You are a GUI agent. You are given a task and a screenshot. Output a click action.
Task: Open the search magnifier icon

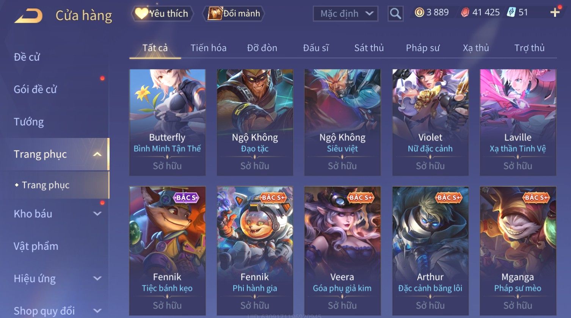[395, 14]
